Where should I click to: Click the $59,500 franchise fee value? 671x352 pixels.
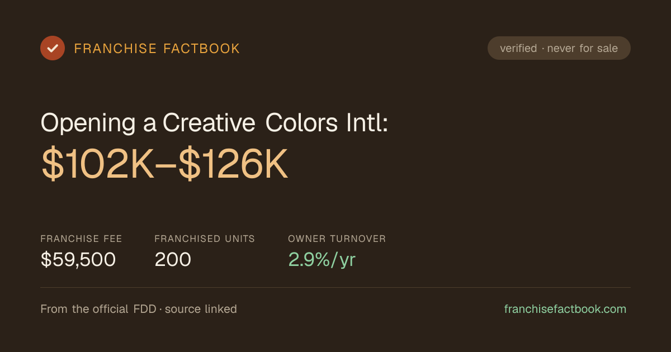tap(78, 259)
